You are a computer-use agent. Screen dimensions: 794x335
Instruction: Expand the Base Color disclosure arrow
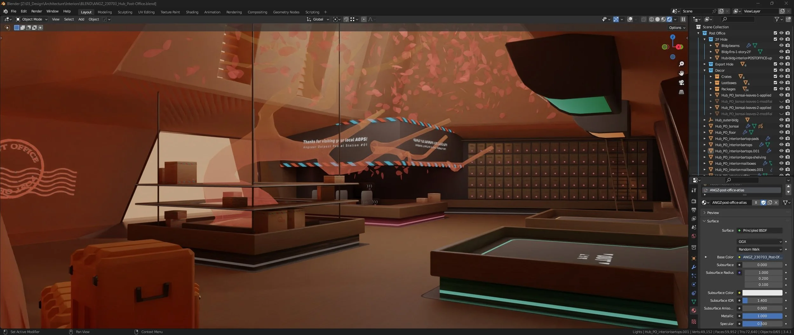pos(706,257)
